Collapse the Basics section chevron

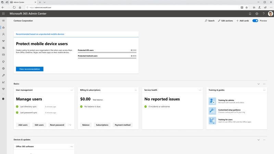click(x=259, y=84)
